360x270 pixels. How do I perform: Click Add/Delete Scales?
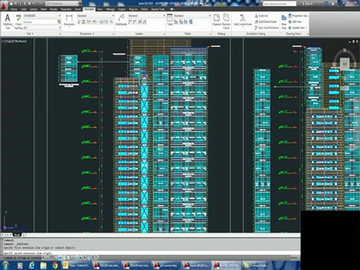(265, 22)
